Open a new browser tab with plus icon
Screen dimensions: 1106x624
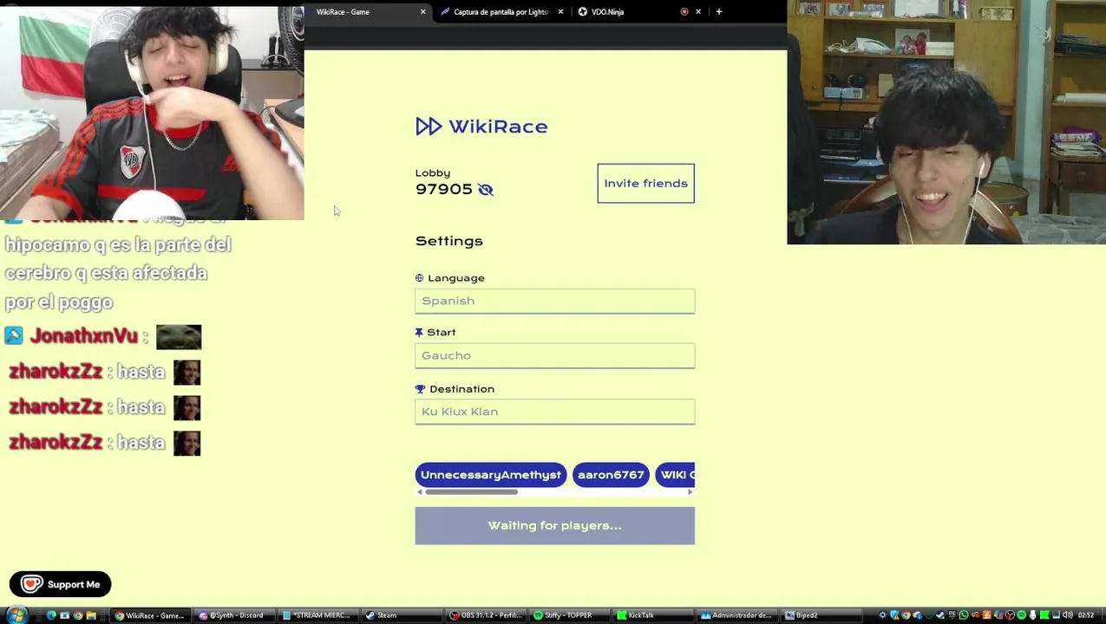719,12
